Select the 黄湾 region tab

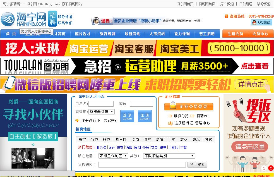tap(196, 139)
